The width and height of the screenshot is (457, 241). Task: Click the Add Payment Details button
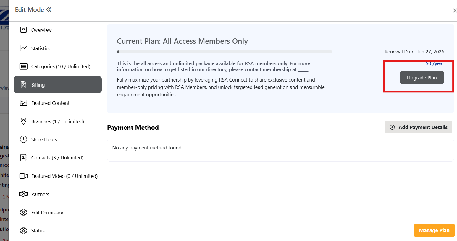click(x=418, y=127)
